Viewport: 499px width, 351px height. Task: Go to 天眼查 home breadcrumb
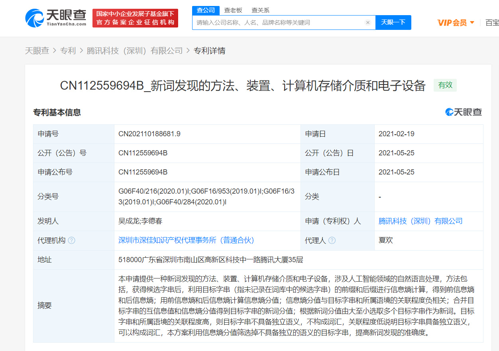pos(37,51)
